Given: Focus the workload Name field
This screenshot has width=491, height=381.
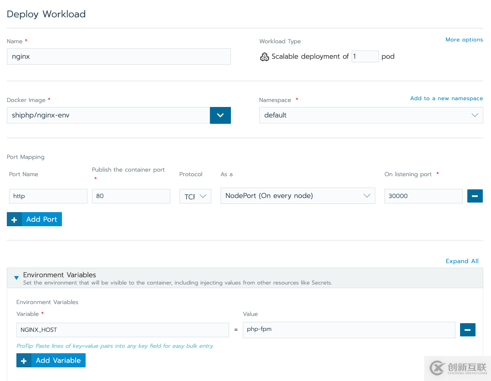Looking at the screenshot, I should (x=118, y=57).
